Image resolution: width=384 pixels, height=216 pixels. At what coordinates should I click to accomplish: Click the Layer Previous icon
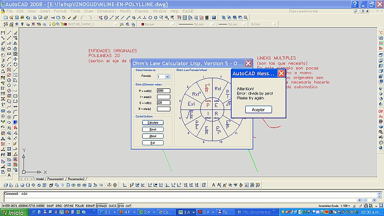point(128,24)
